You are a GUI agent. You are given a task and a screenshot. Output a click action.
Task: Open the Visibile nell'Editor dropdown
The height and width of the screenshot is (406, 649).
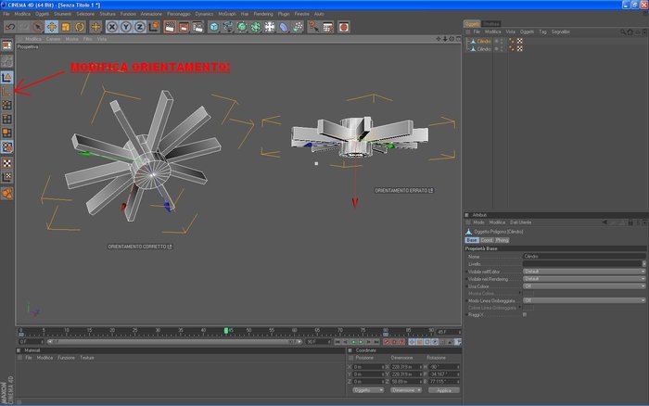[x=583, y=272]
